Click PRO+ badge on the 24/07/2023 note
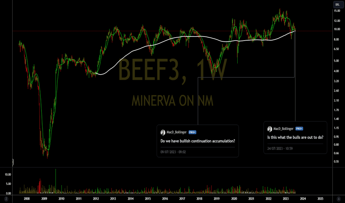 point(299,128)
